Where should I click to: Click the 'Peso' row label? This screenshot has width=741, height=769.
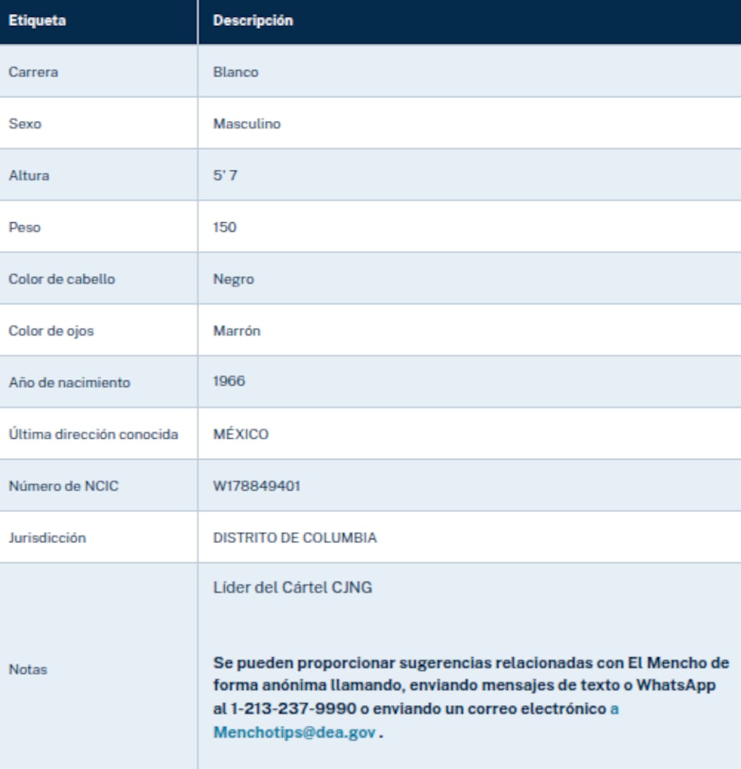tap(24, 227)
